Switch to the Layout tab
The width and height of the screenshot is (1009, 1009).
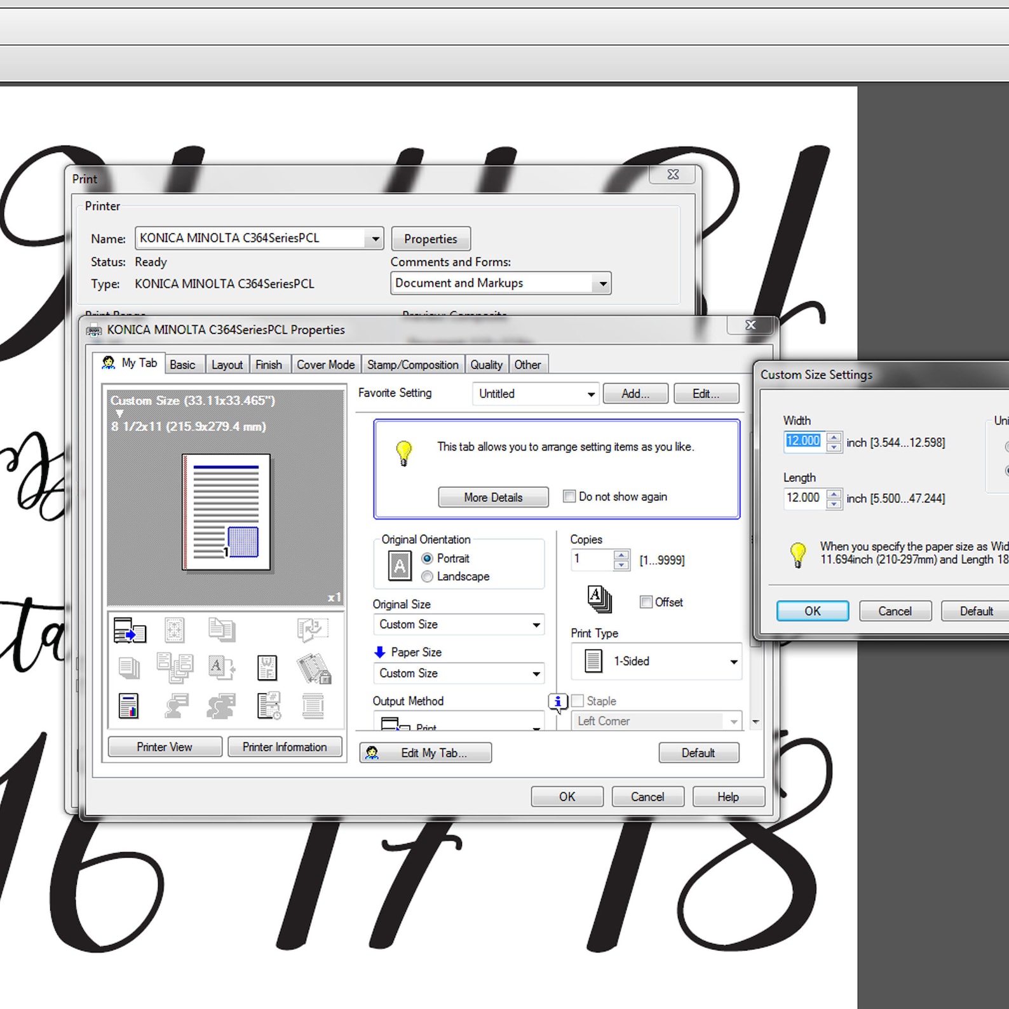[227, 365]
